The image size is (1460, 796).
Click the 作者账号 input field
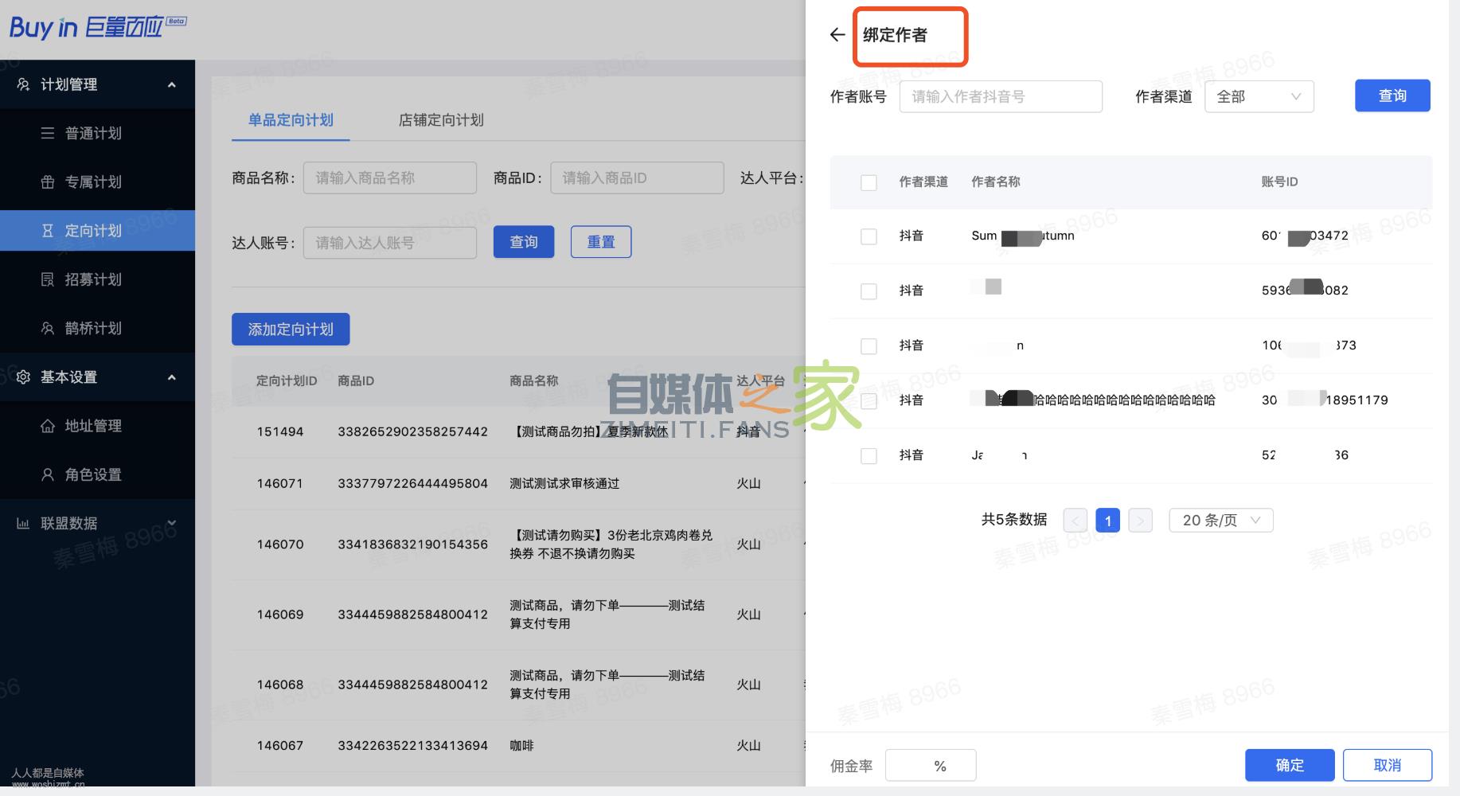point(1001,96)
